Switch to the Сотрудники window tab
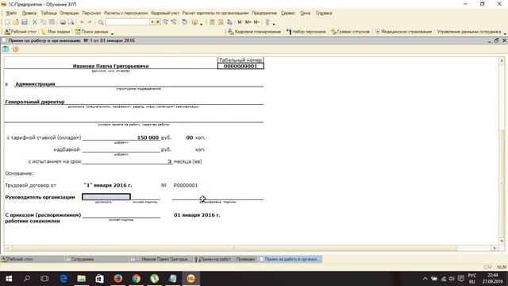Viewport: 508px width, 286px height. [97, 259]
